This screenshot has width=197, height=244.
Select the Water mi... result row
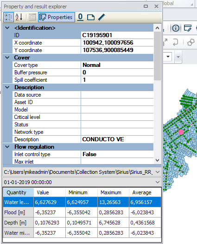[82, 233]
